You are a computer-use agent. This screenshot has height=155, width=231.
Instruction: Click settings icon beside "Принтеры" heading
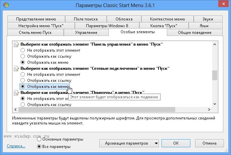[x=16, y=93]
